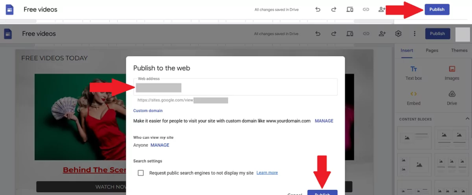Open the Learn more link
Image resolution: width=472 pixels, height=195 pixels.
(267, 173)
